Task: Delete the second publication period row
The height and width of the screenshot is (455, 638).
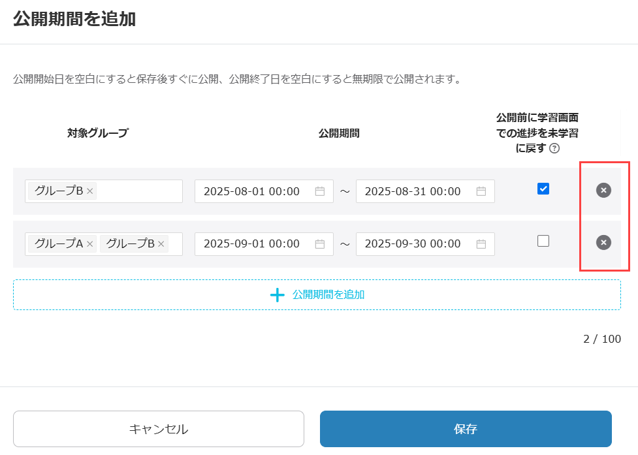Action: (x=603, y=242)
